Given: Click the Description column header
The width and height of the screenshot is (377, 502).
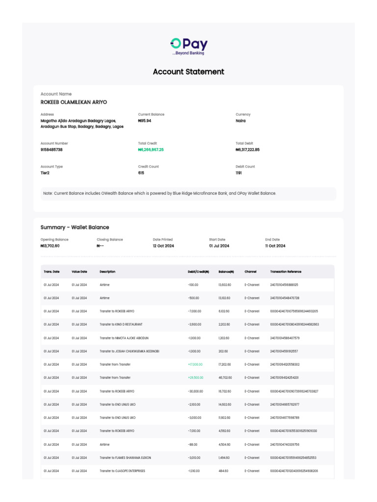Looking at the screenshot, I should (108, 272).
